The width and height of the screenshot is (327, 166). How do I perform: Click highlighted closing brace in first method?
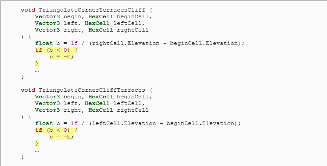37,63
